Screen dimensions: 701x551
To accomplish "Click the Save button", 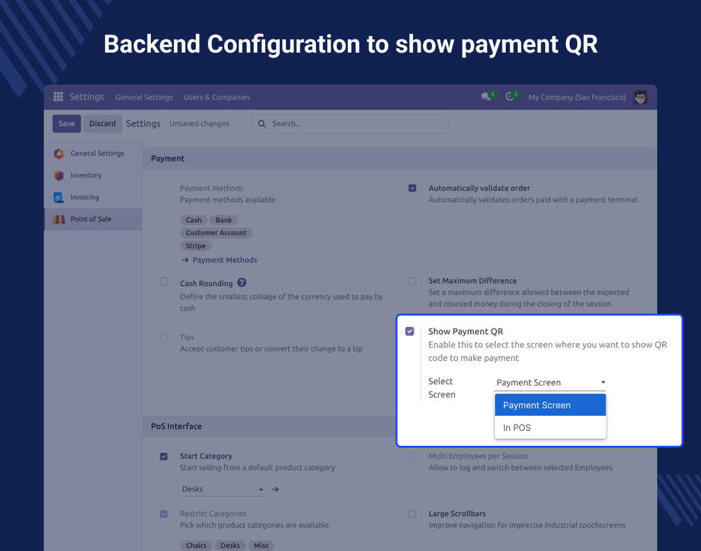I will 66,124.
